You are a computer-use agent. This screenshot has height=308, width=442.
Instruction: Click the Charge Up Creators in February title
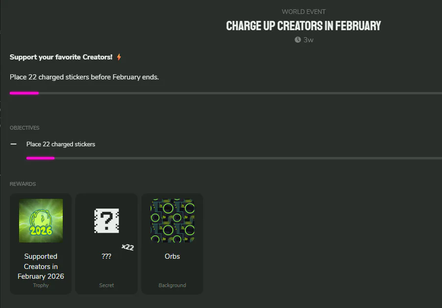(304, 26)
